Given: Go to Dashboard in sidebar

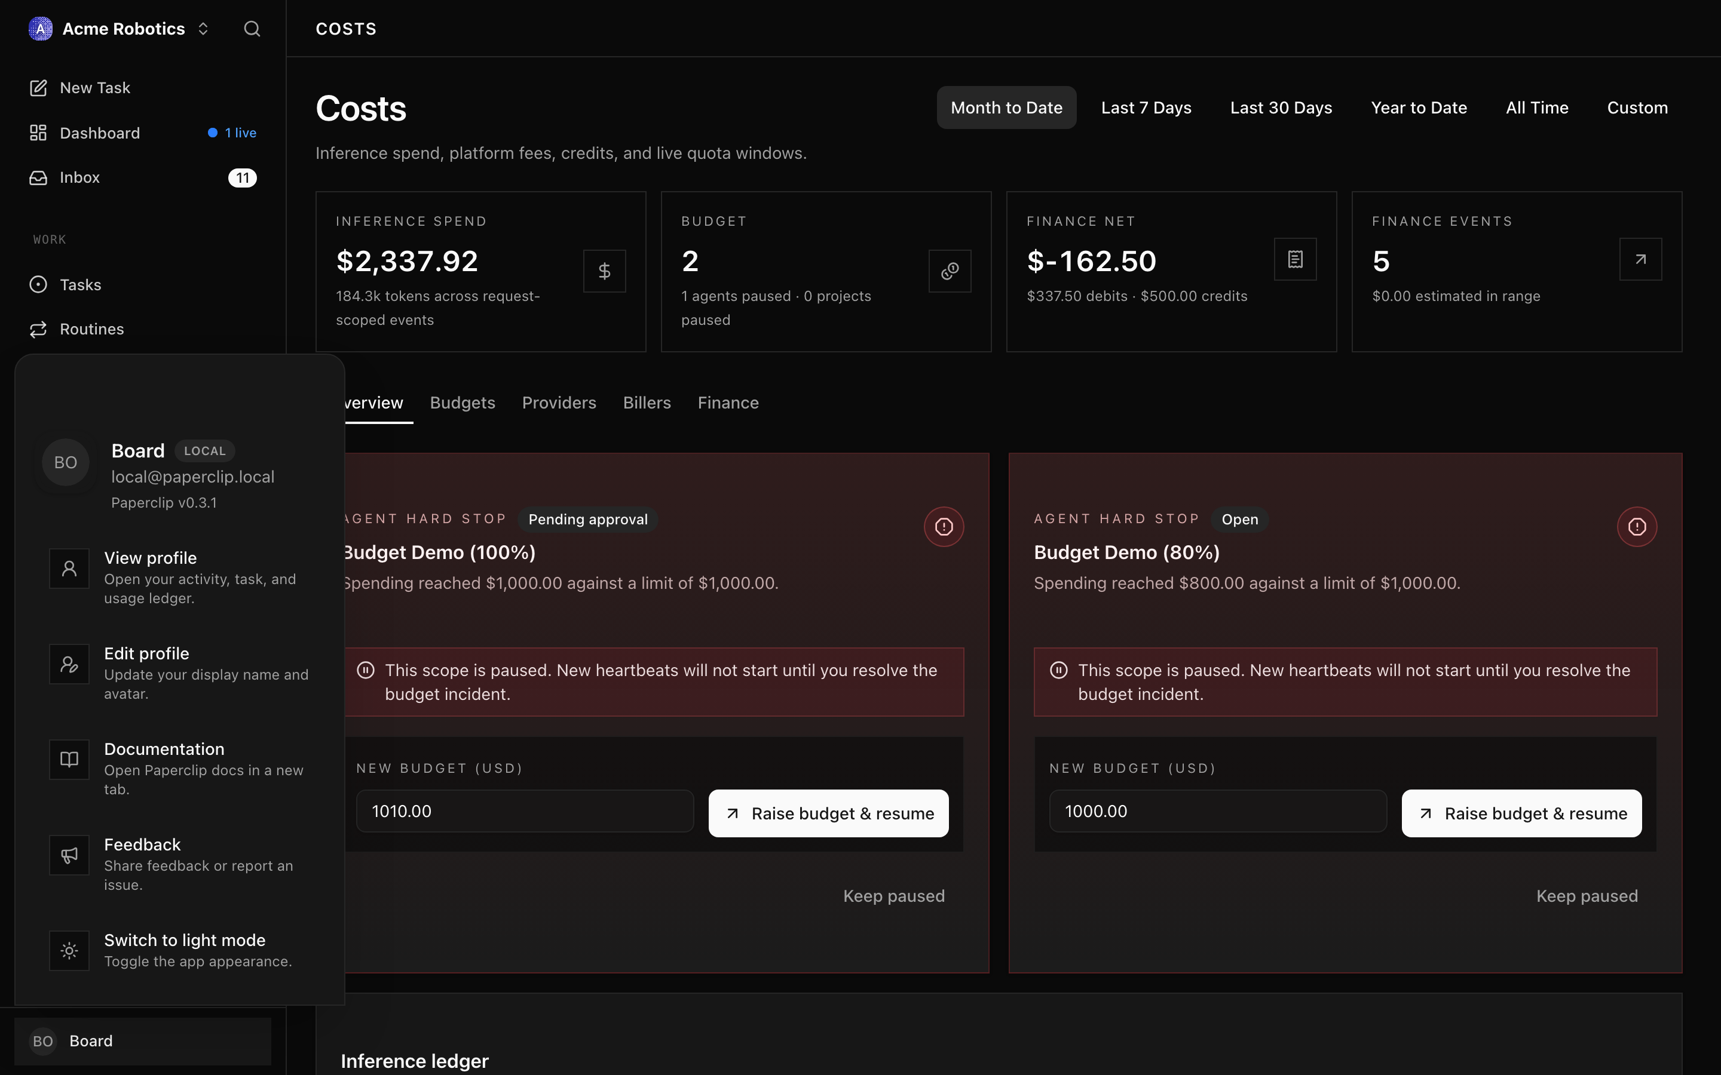Looking at the screenshot, I should [x=143, y=133].
